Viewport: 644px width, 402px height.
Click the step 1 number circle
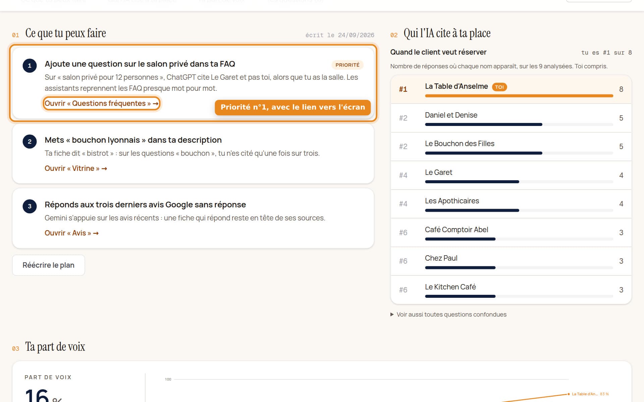coord(30,65)
